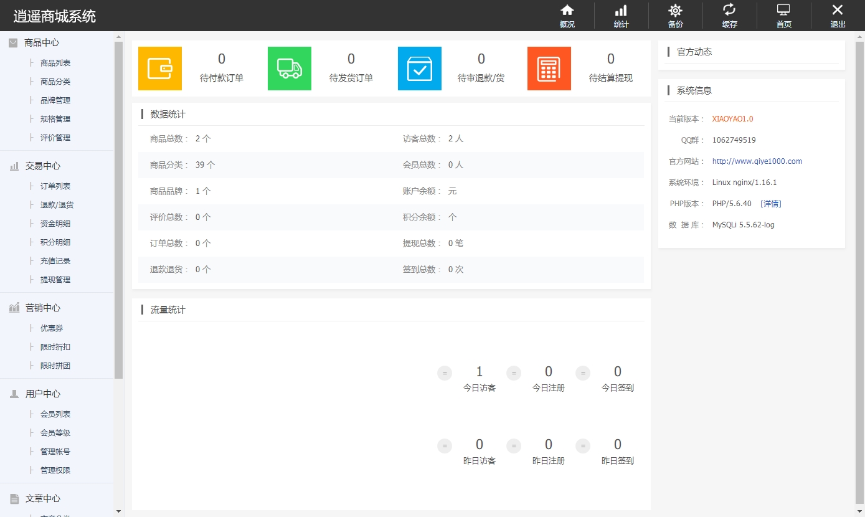The image size is (865, 517).
Task: Open 管理权限 in the sidebar
Action: pyautogui.click(x=55, y=470)
